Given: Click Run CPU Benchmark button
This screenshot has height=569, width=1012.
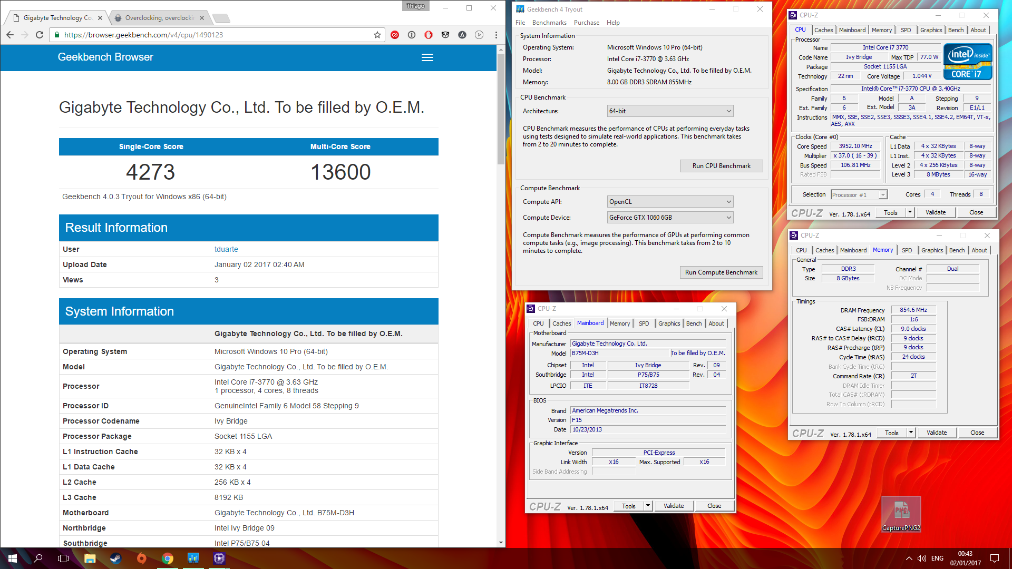Looking at the screenshot, I should click(x=721, y=166).
